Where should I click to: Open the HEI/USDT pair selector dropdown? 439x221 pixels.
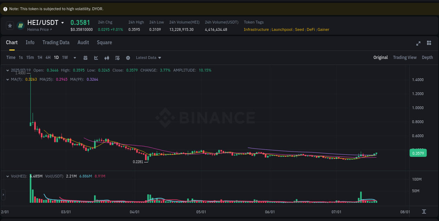point(63,22)
